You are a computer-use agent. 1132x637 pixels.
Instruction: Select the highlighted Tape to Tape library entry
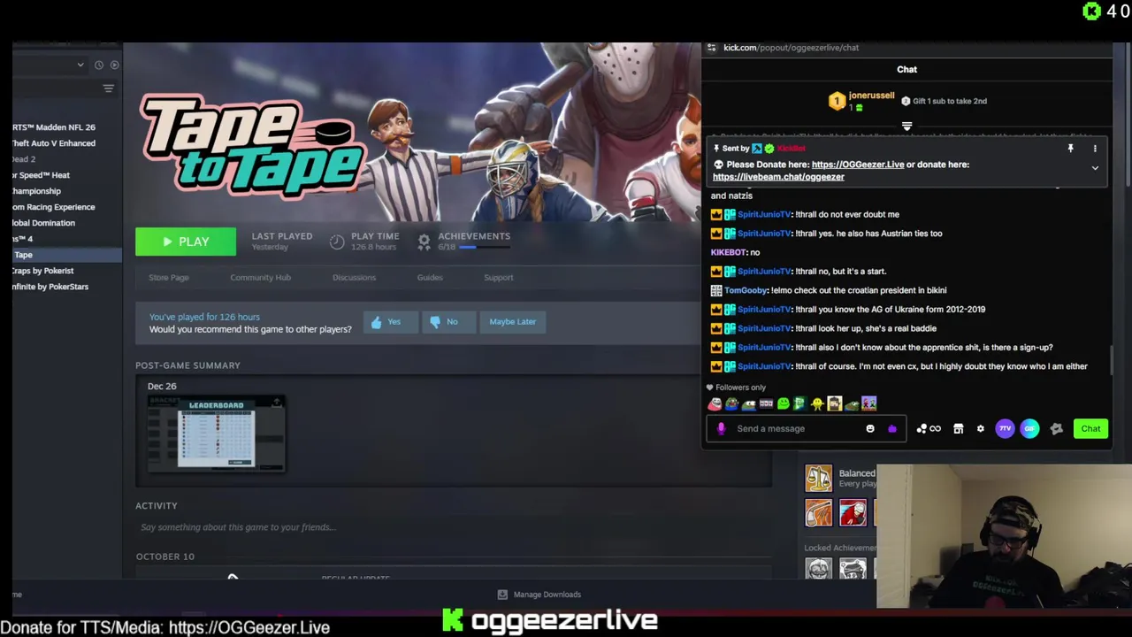coord(66,255)
